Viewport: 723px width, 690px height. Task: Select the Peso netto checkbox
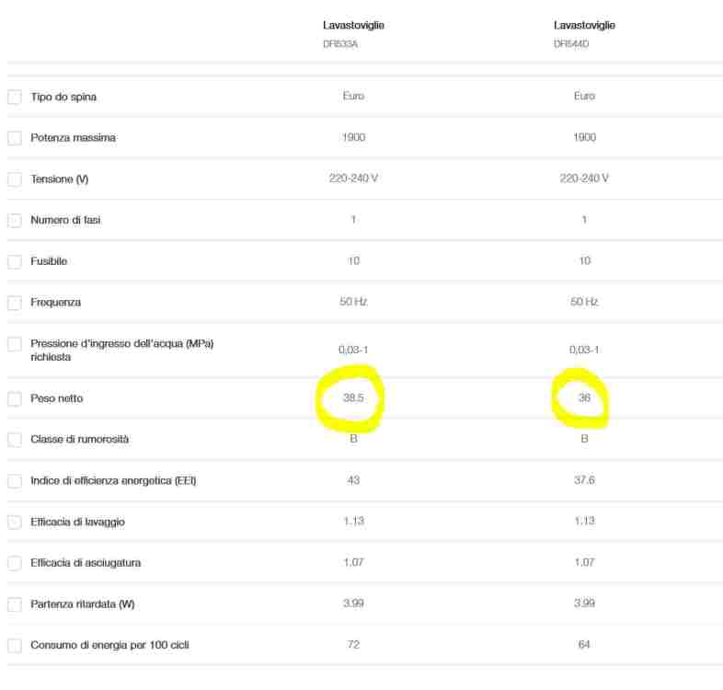[15, 398]
